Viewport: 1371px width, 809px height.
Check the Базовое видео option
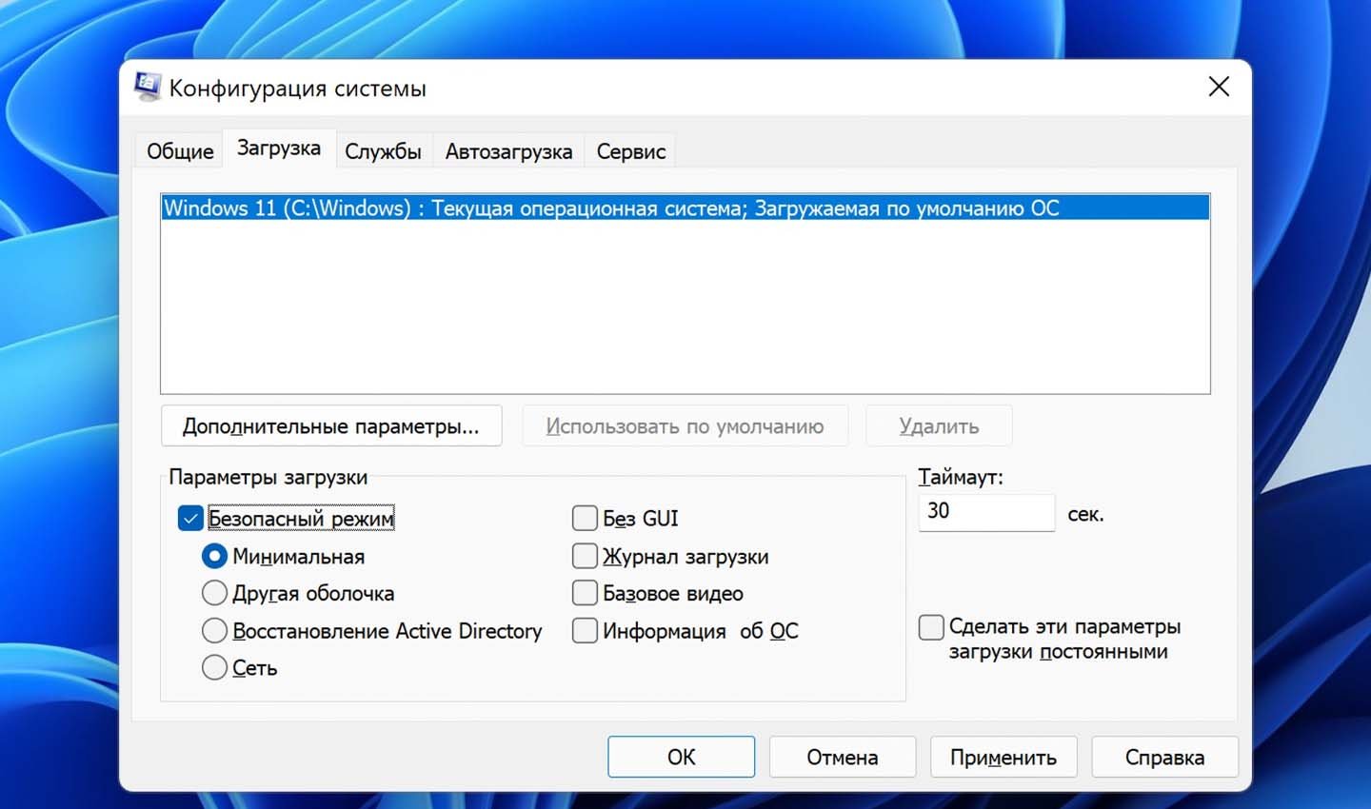tap(585, 593)
